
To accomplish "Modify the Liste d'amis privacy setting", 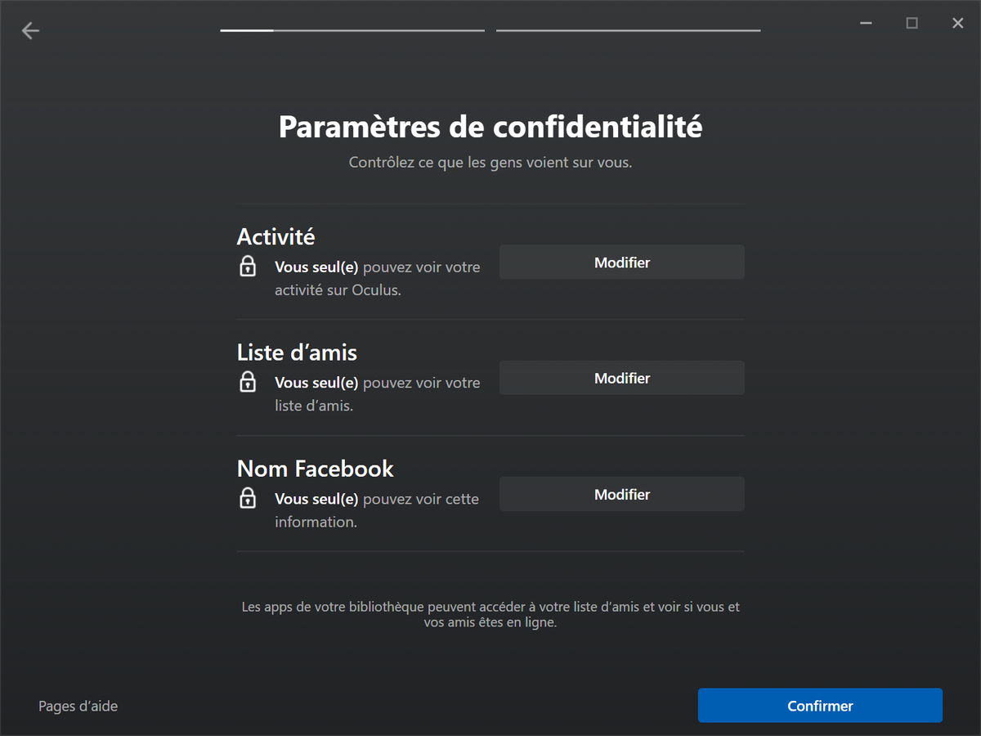I will tap(622, 378).
